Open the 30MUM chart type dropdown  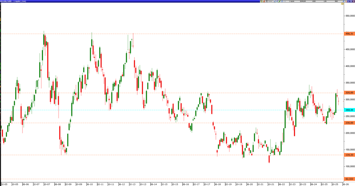(303, 1)
